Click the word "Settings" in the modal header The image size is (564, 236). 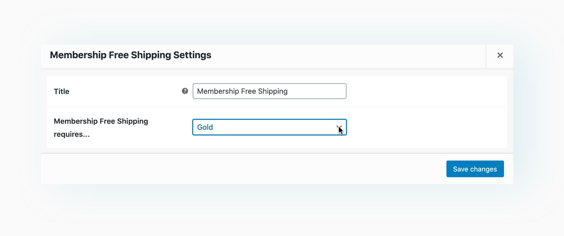coord(192,55)
